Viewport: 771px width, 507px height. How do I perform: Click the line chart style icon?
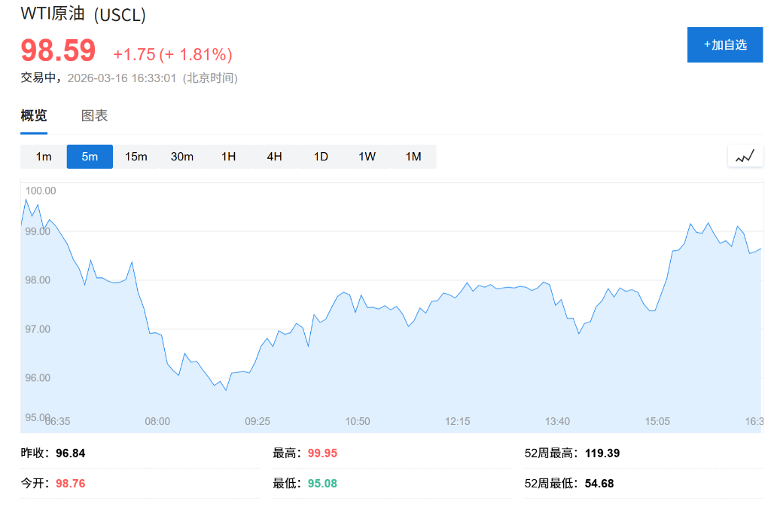[745, 156]
